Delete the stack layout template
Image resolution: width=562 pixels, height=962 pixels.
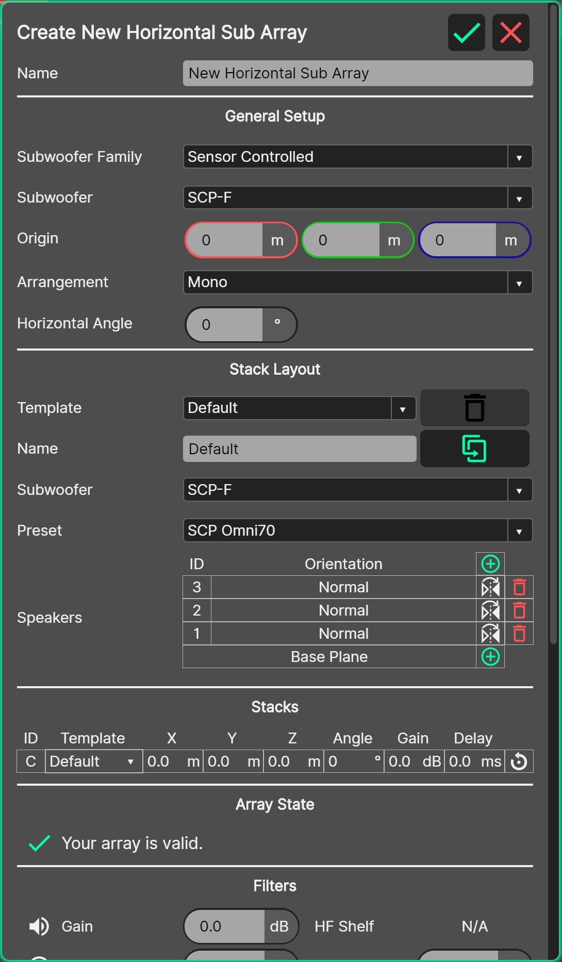474,408
